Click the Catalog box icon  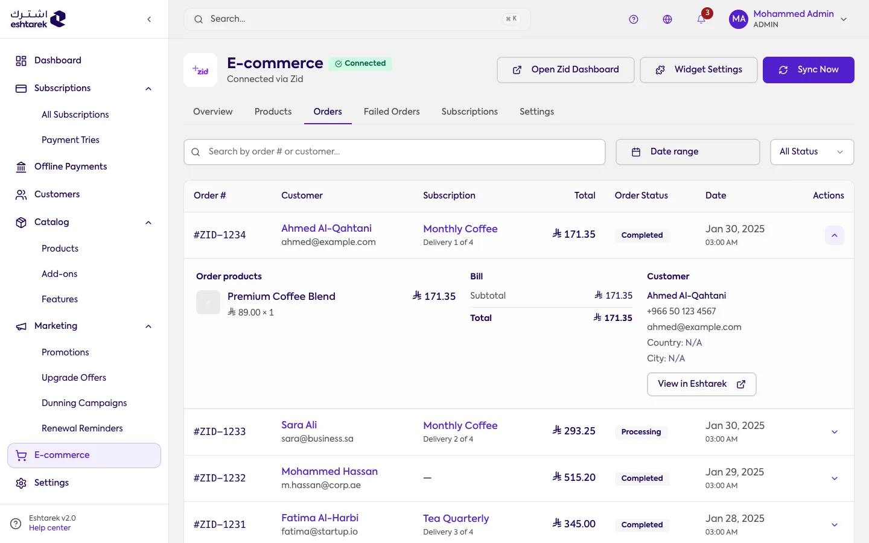(x=21, y=222)
